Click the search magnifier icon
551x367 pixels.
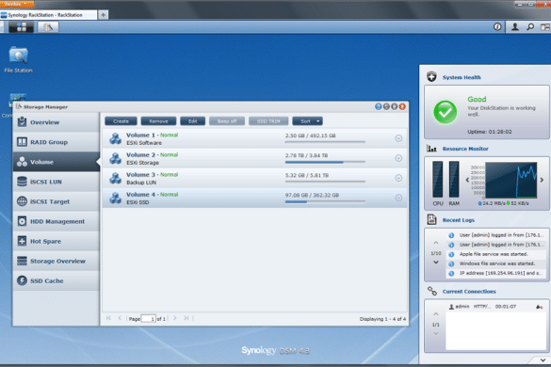530,26
